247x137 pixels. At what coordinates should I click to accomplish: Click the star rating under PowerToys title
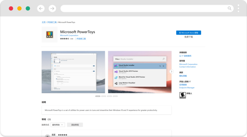pos(65,39)
